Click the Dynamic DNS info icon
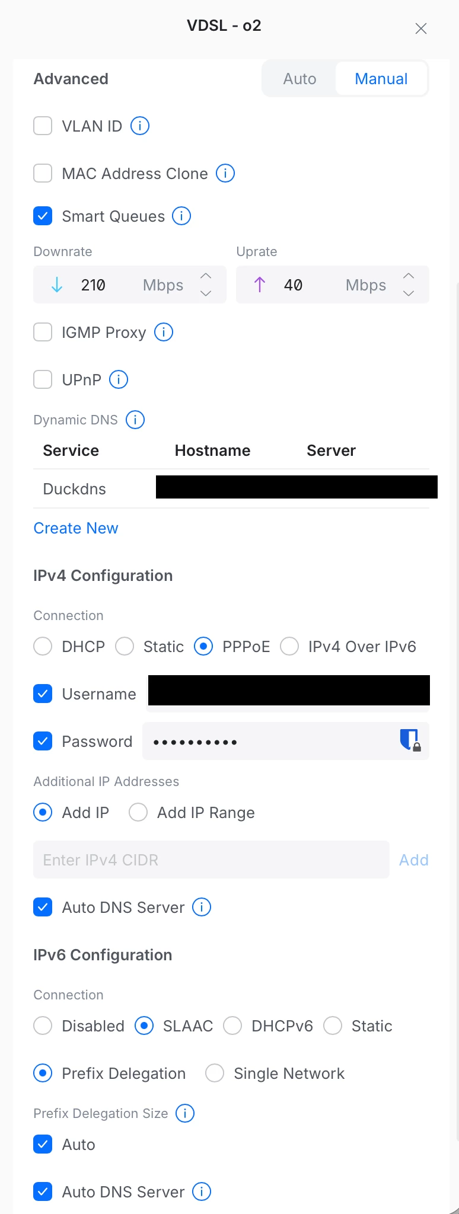This screenshot has height=1214, width=459. pyautogui.click(x=135, y=420)
